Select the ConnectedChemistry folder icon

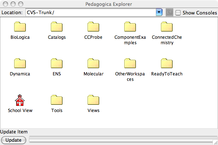[167, 26]
